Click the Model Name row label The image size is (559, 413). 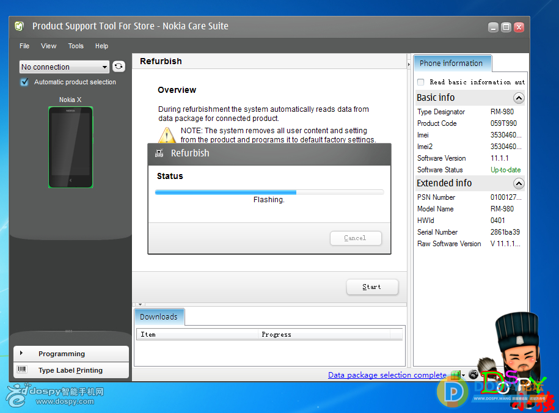pos(436,209)
